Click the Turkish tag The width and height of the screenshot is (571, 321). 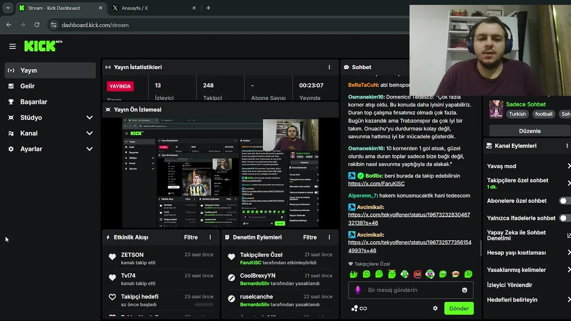click(x=517, y=114)
